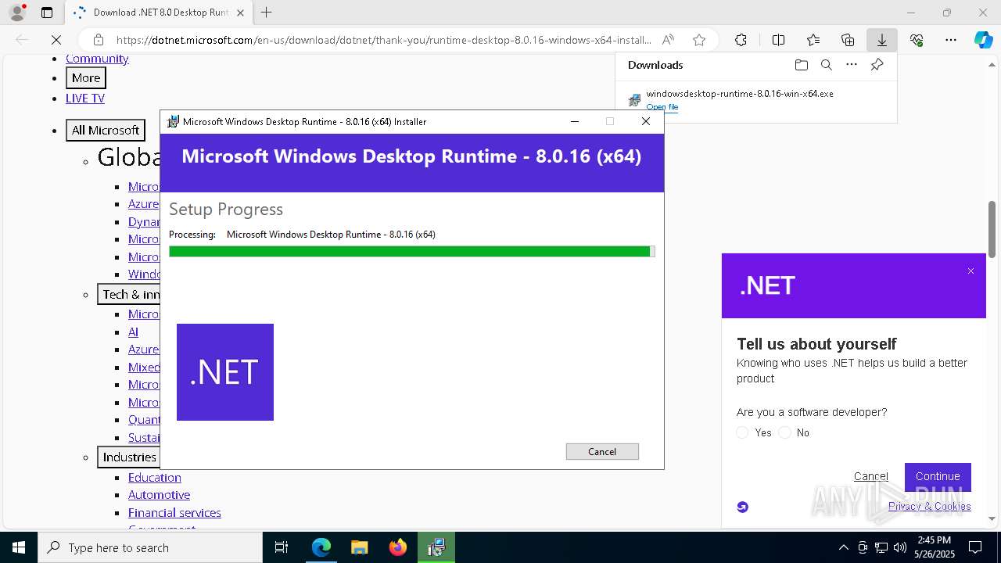Image resolution: width=1001 pixels, height=563 pixels.
Task: Open the Financial services link
Action: [174, 513]
